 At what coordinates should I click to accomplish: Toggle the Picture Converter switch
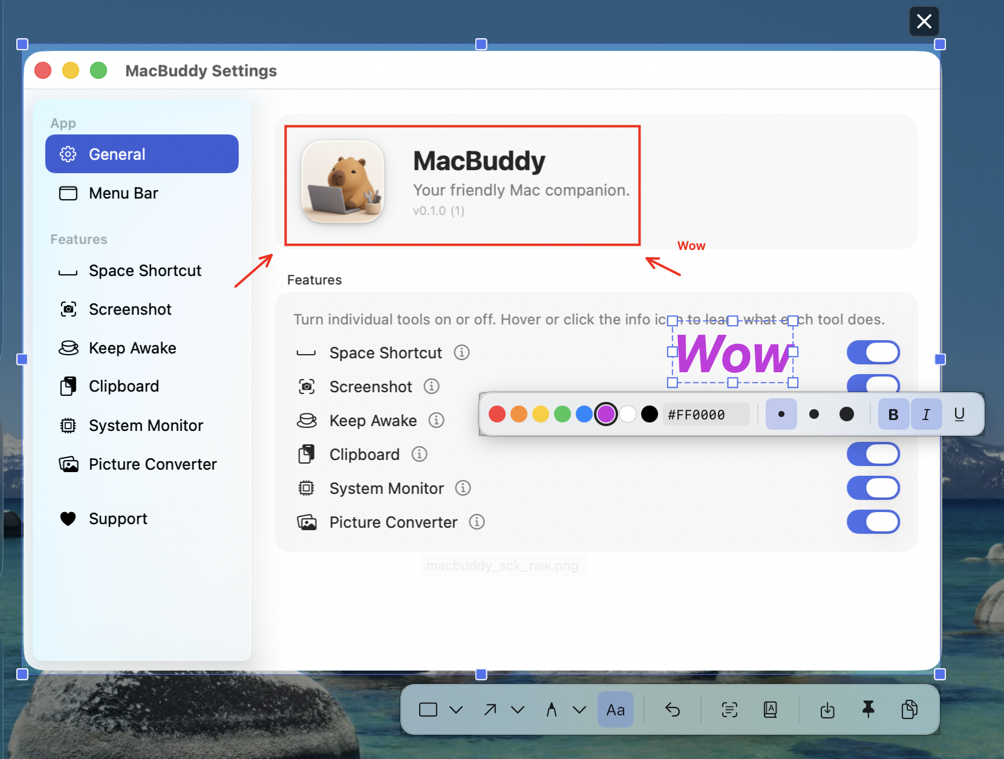(x=873, y=522)
